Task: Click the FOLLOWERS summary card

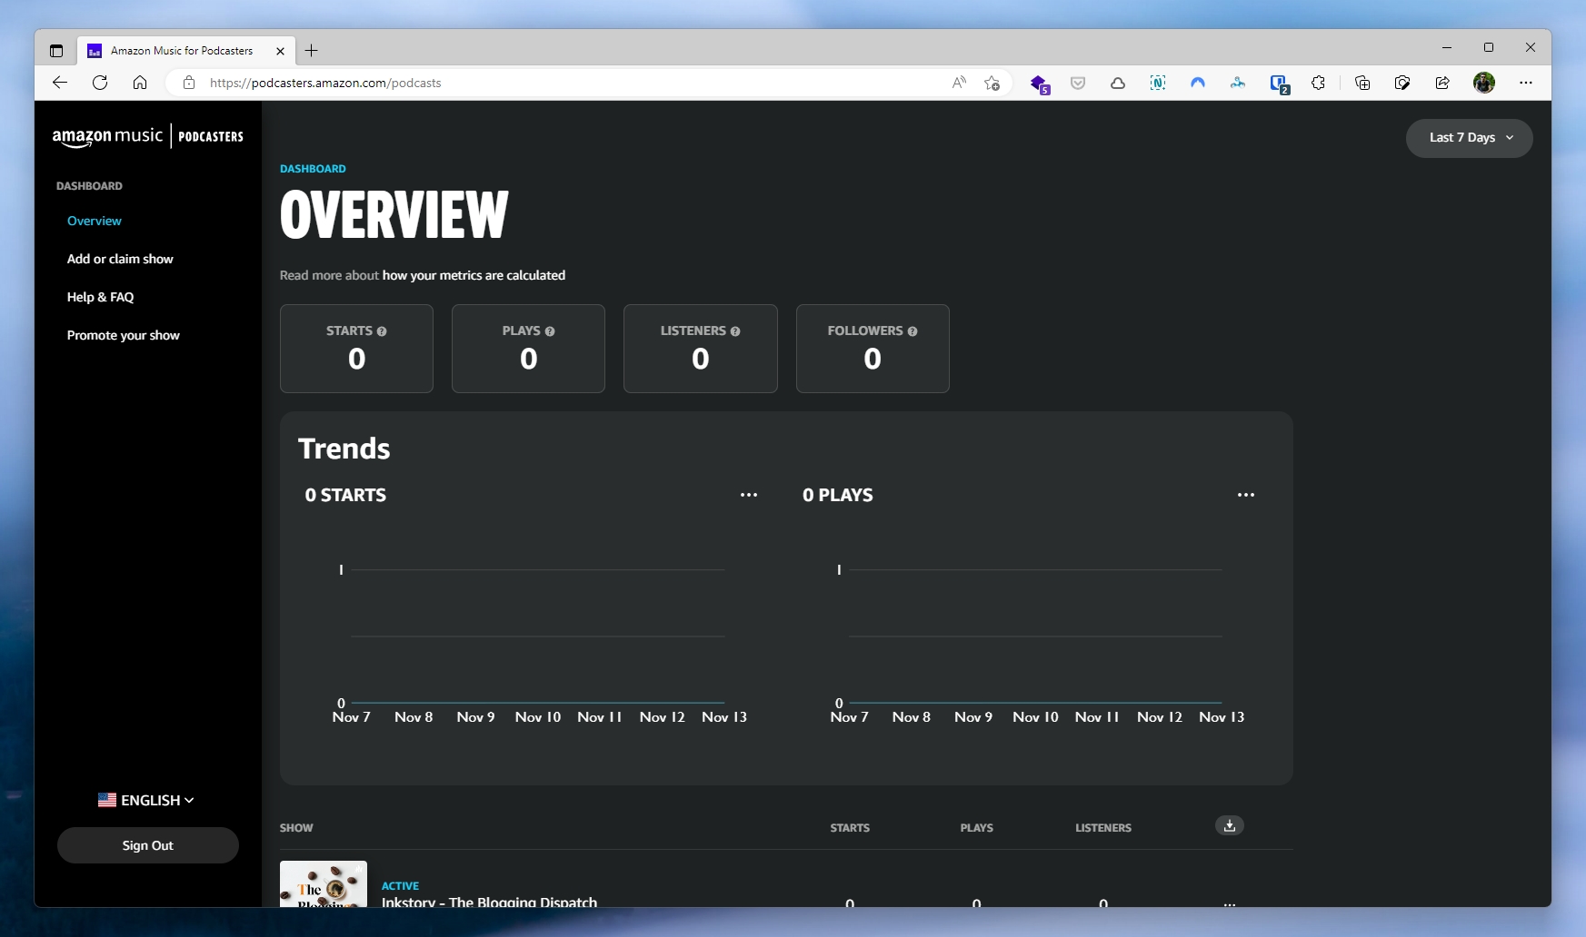Action: pyautogui.click(x=873, y=349)
